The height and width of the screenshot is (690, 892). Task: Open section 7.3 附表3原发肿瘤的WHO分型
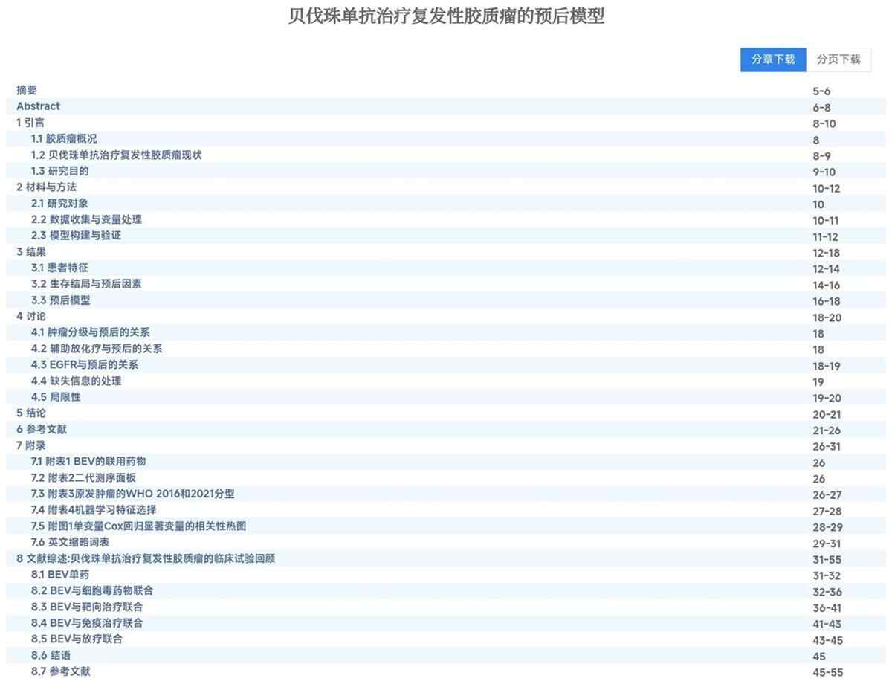pyautogui.click(x=132, y=494)
